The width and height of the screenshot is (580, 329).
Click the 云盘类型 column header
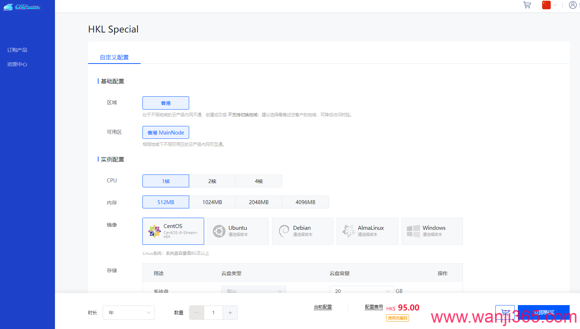231,273
